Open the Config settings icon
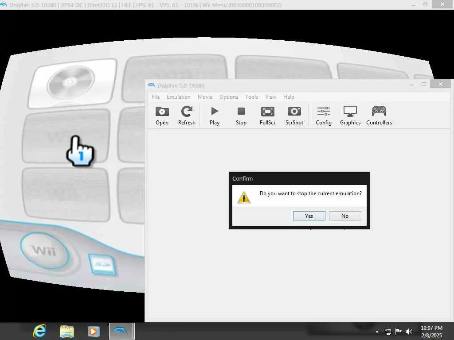The image size is (454, 340). point(323,116)
